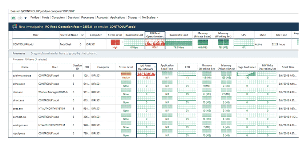Click session CPU usage graph cell
Viewport: 307px width, 145px height.
coord(243,43)
